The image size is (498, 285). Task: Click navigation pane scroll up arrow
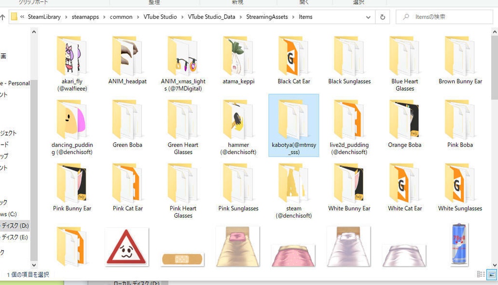[34, 32]
